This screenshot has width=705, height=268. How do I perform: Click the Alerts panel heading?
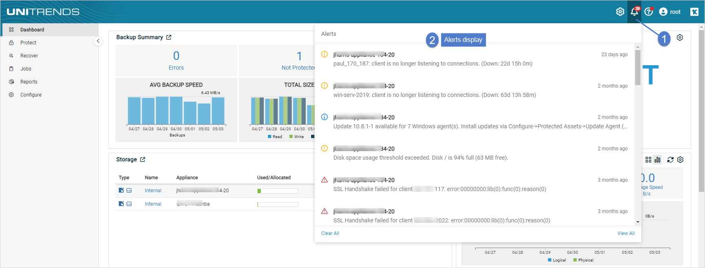(329, 34)
